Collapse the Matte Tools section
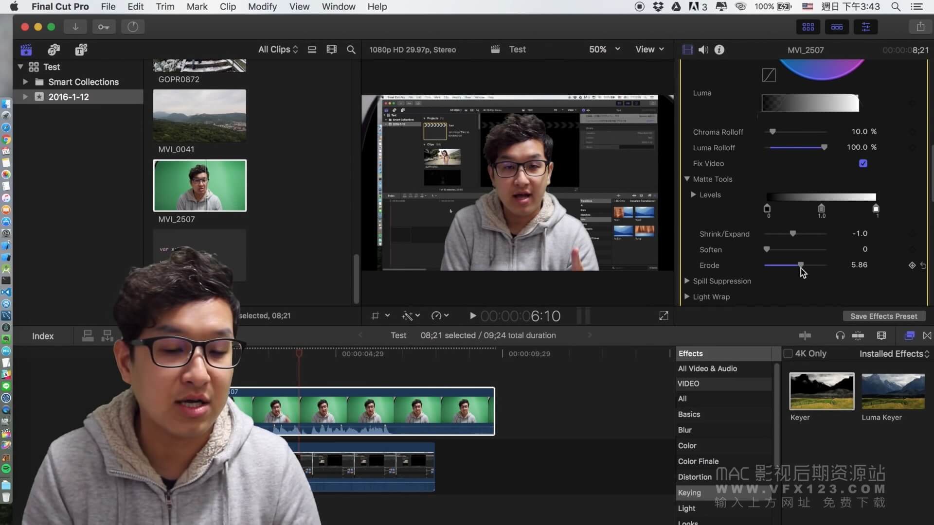This screenshot has width=934, height=525. coord(687,179)
